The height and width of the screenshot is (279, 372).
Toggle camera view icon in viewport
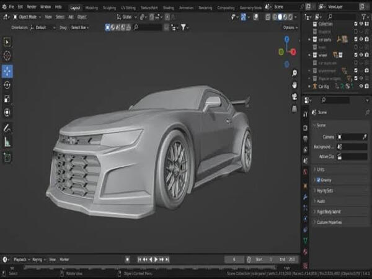click(x=293, y=97)
